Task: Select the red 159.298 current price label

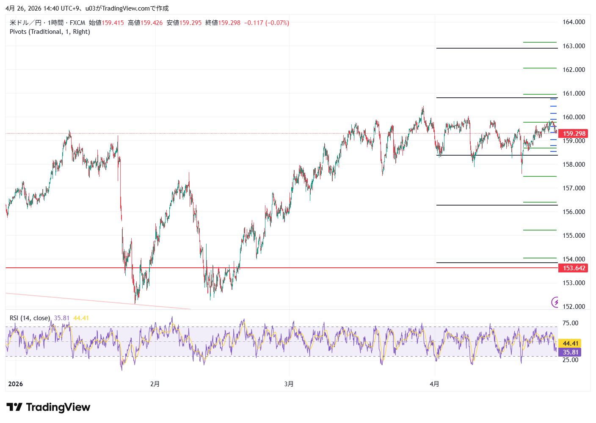Action: [574, 134]
